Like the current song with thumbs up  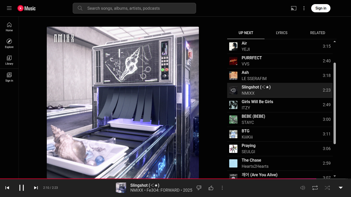click(211, 188)
